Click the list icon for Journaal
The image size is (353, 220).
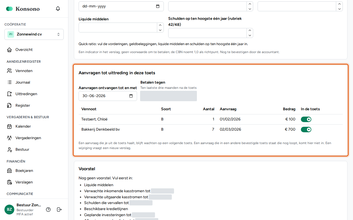(x=10, y=82)
